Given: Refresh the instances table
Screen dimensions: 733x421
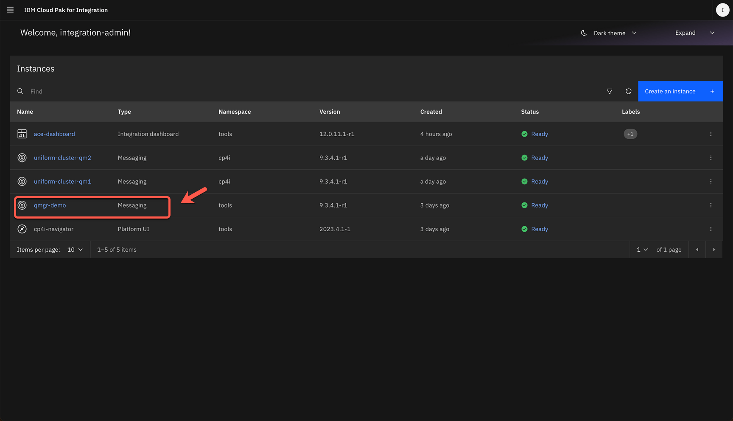Looking at the screenshot, I should coord(629,91).
